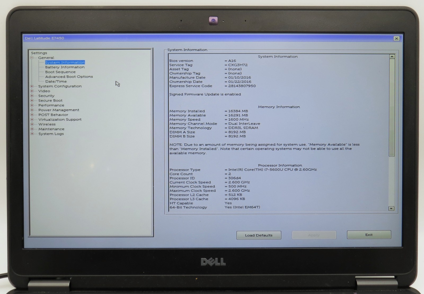Click the scroll down arrow of info panel
This screenshot has width=424, height=294.
pos(391,209)
